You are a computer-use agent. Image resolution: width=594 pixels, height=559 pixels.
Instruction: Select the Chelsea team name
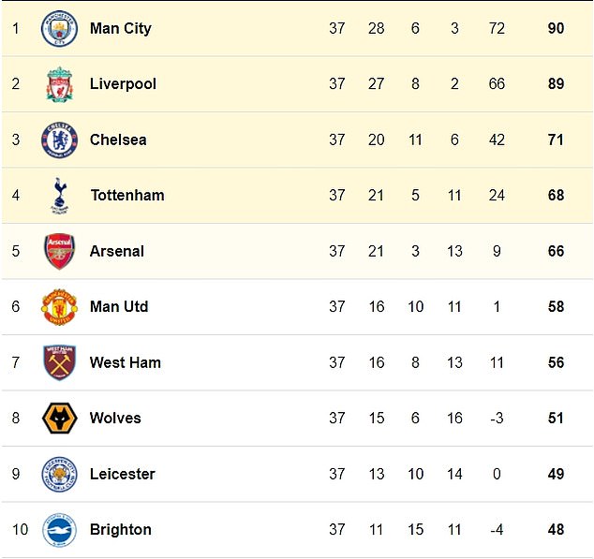coord(118,140)
